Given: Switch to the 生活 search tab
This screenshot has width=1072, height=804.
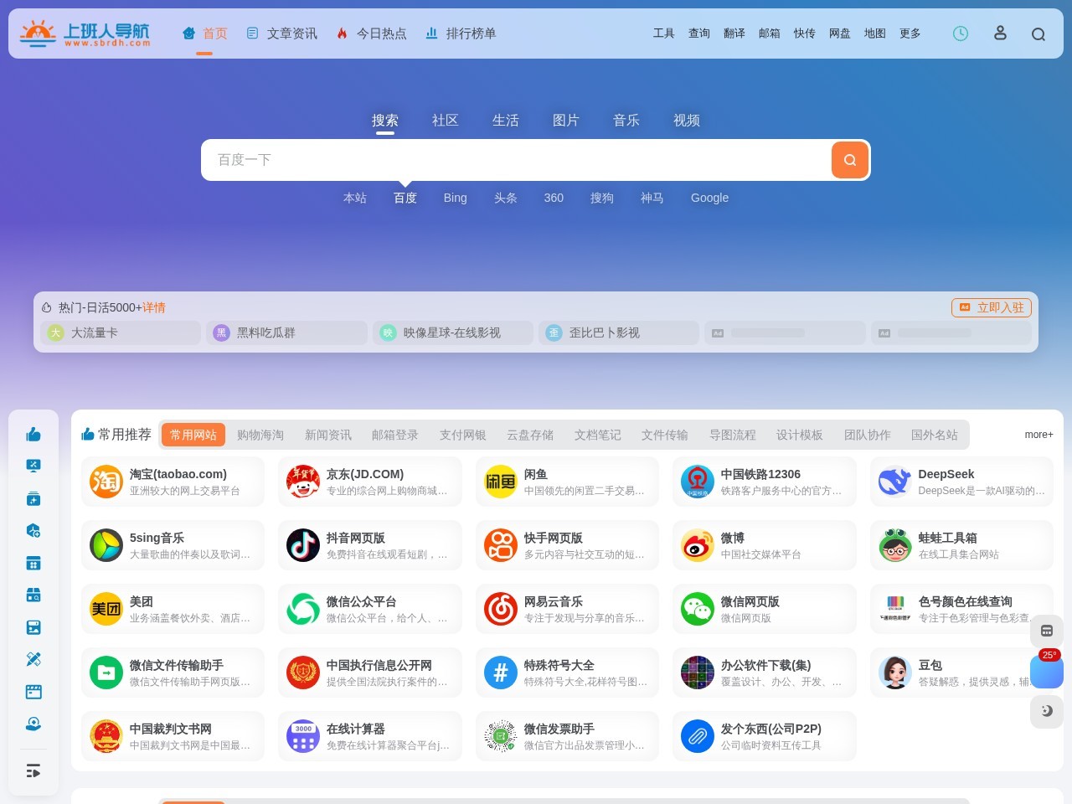Looking at the screenshot, I should pos(506,121).
